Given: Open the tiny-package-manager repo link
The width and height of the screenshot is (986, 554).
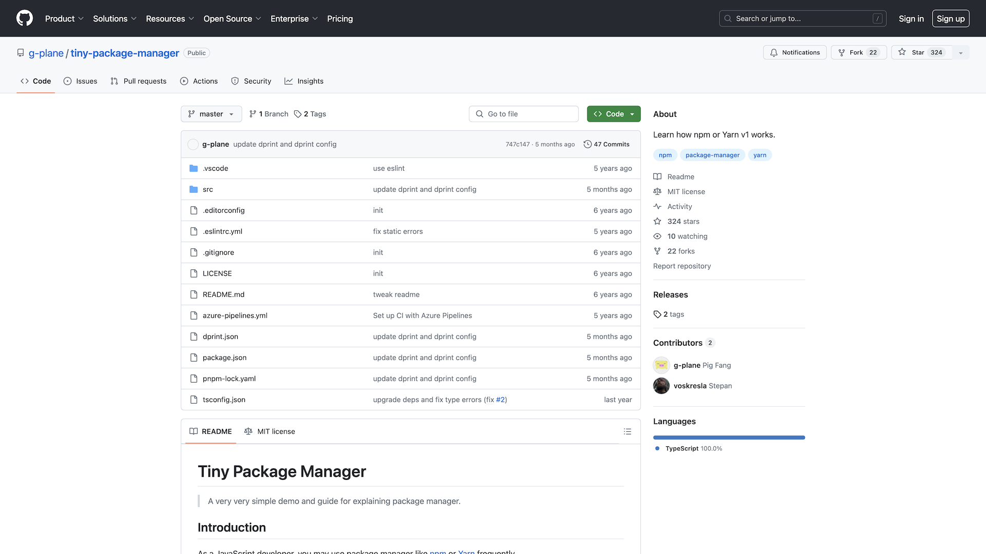Looking at the screenshot, I should pyautogui.click(x=125, y=53).
